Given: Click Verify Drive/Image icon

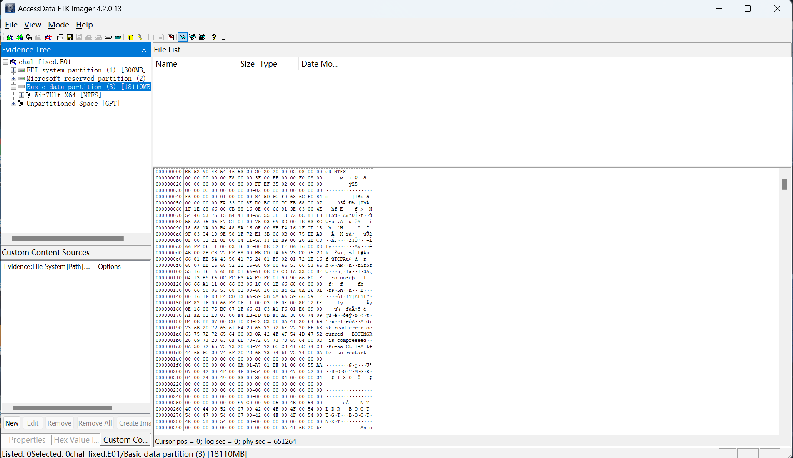Looking at the screenshot, I should [108, 37].
